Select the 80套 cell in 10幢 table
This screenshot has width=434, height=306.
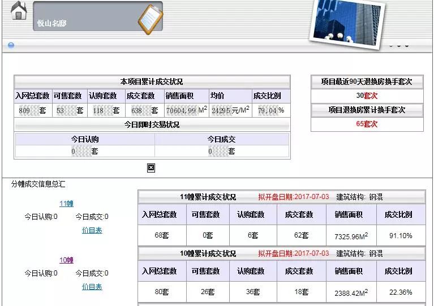tap(162, 292)
